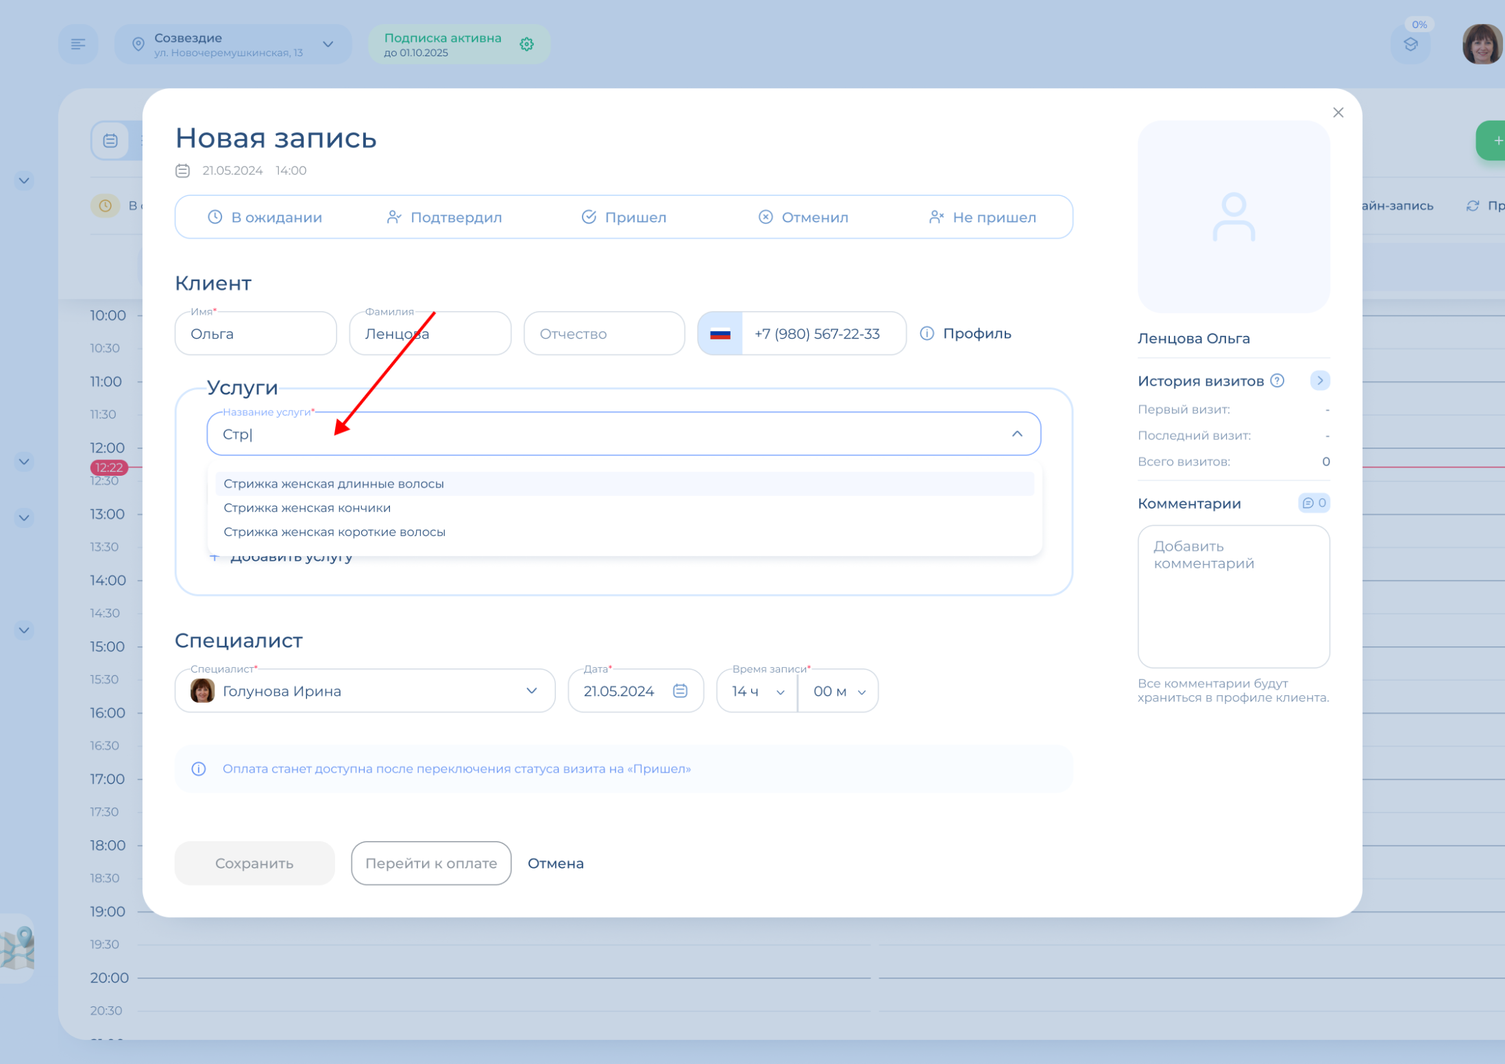Click the Перейти к оплате button
This screenshot has width=1505, height=1064.
tap(431, 863)
